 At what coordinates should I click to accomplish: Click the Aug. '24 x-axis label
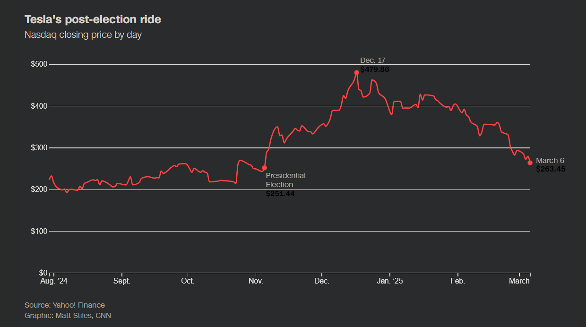click(x=53, y=281)
